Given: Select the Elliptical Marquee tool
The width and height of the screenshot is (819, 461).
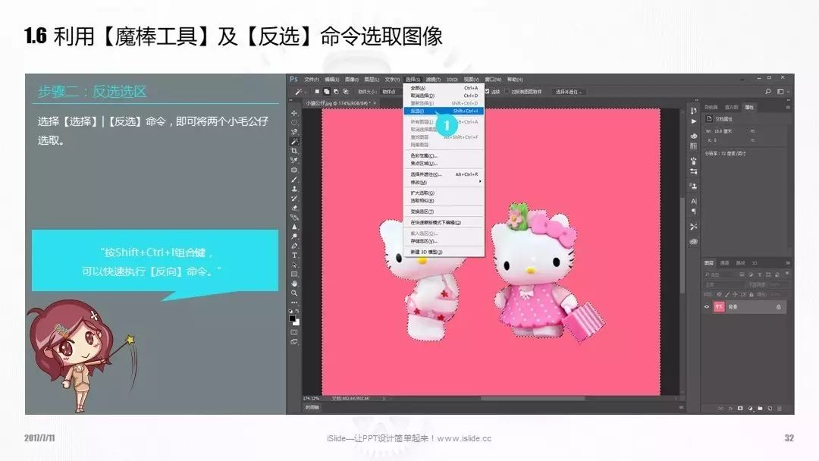Looking at the screenshot, I should (294, 122).
